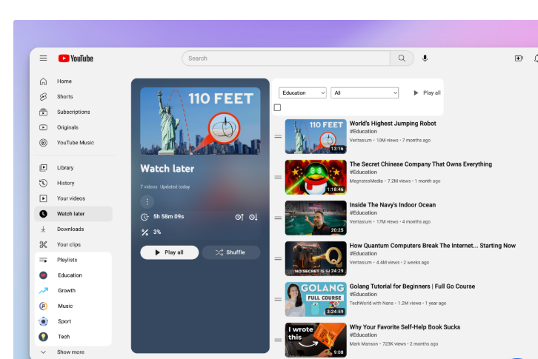The image size is (538, 359).
Task: Tick the select-all checkbox above video list
Action: pyautogui.click(x=278, y=107)
